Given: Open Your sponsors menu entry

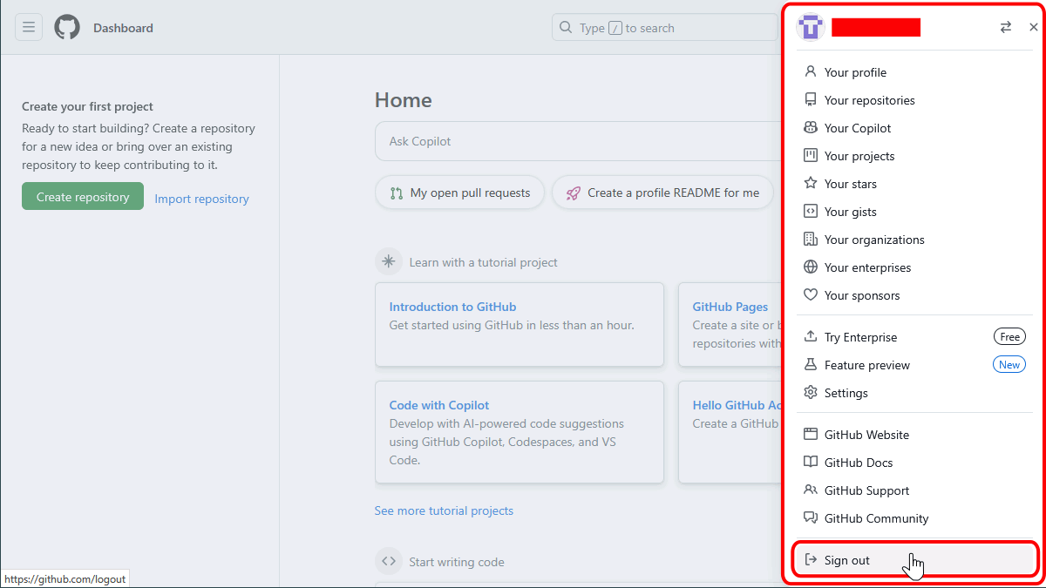Looking at the screenshot, I should coord(914,295).
